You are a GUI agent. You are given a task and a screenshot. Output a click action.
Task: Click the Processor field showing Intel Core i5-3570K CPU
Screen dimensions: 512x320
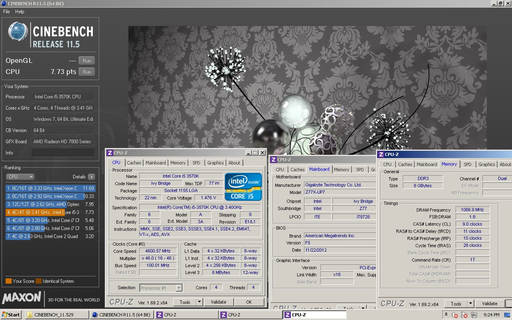point(63,97)
